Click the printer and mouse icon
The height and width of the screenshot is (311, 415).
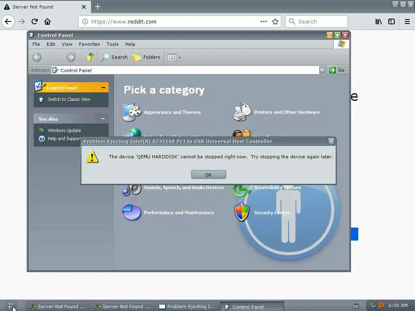coord(242,112)
